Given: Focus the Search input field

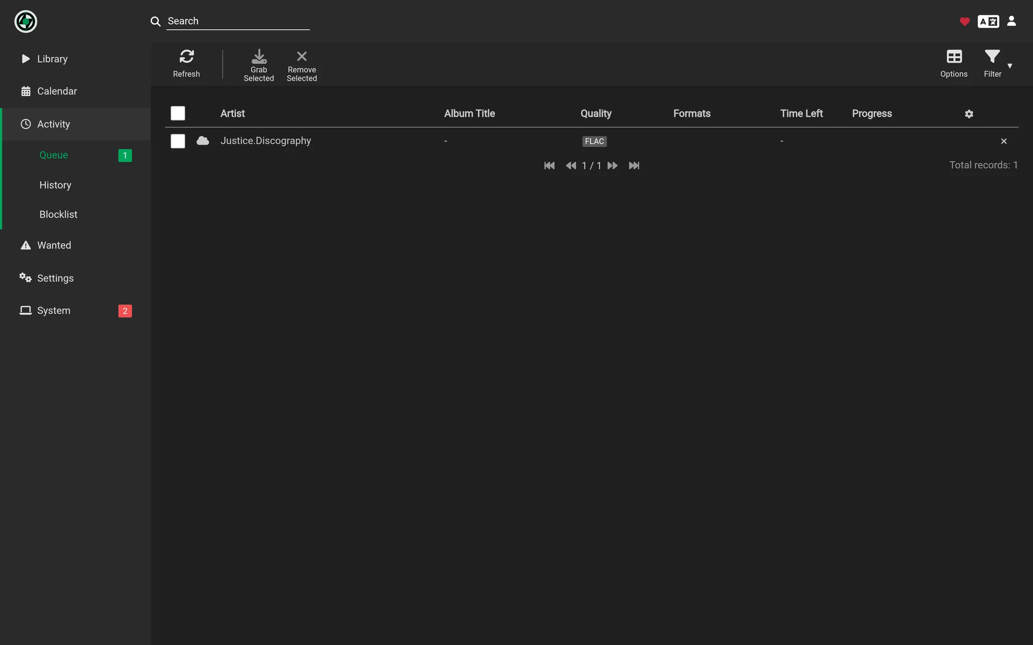Looking at the screenshot, I should (238, 21).
